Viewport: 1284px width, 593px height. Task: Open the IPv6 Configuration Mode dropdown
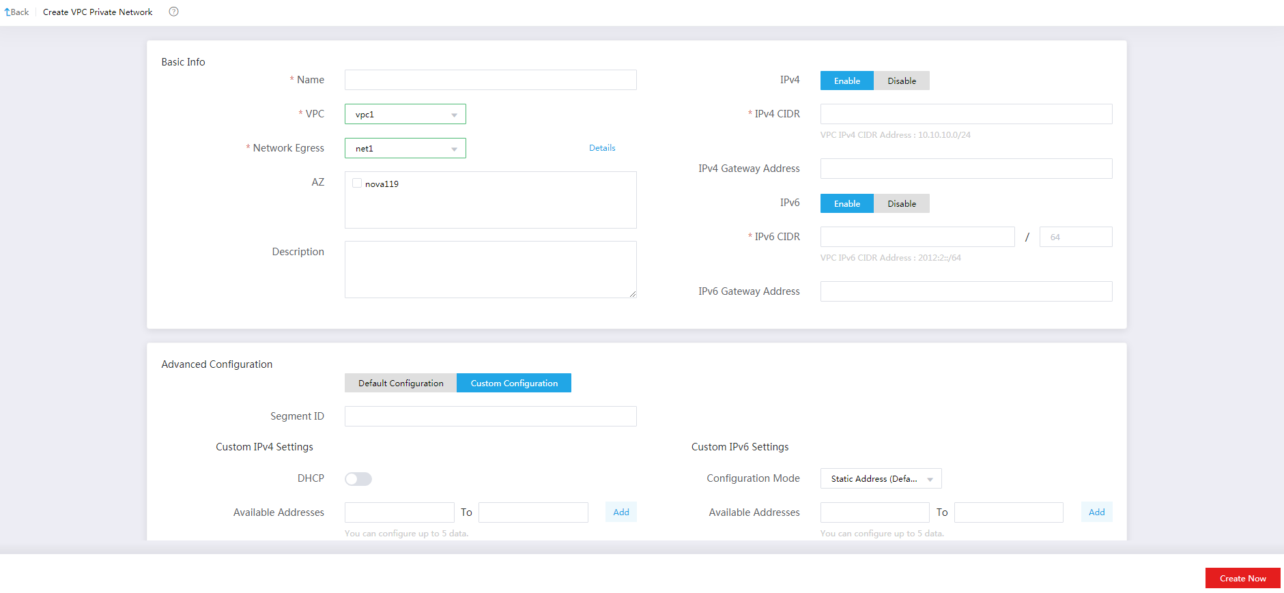(881, 478)
